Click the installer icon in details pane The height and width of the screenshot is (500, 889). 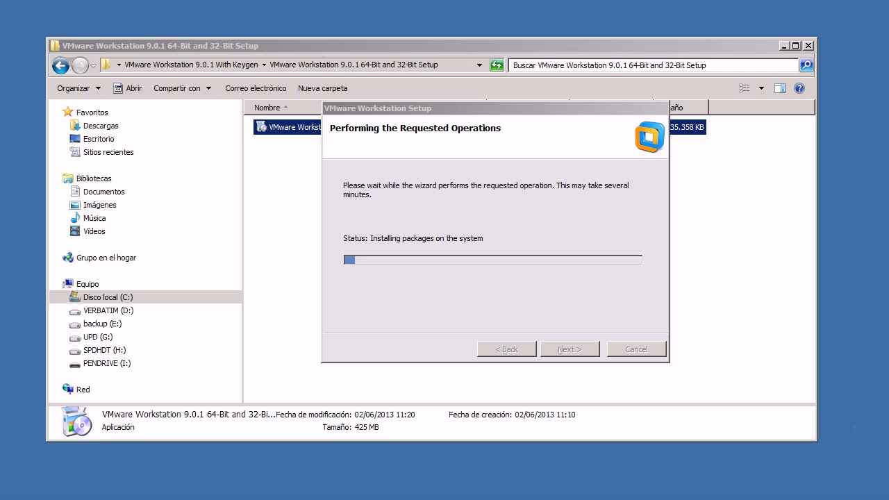click(x=76, y=421)
